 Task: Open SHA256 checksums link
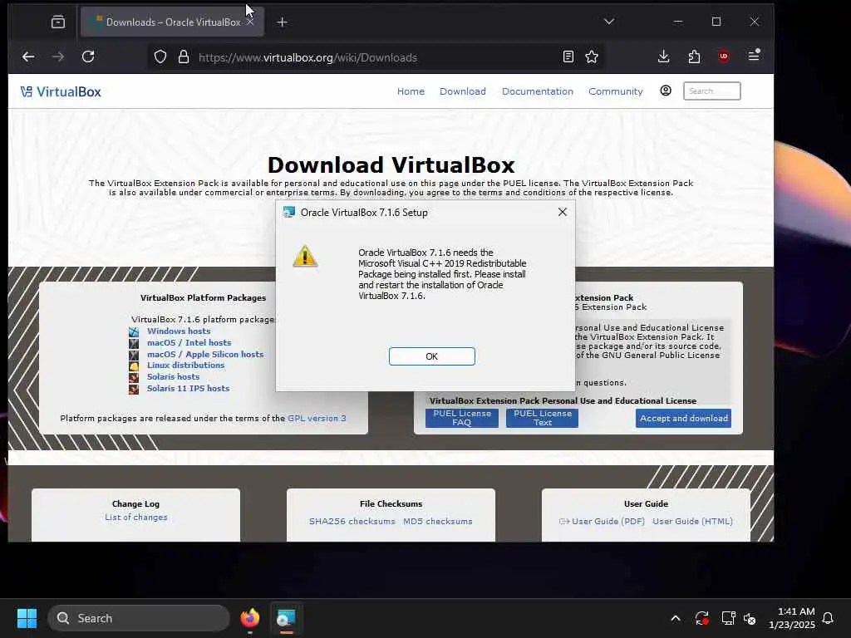(x=352, y=522)
